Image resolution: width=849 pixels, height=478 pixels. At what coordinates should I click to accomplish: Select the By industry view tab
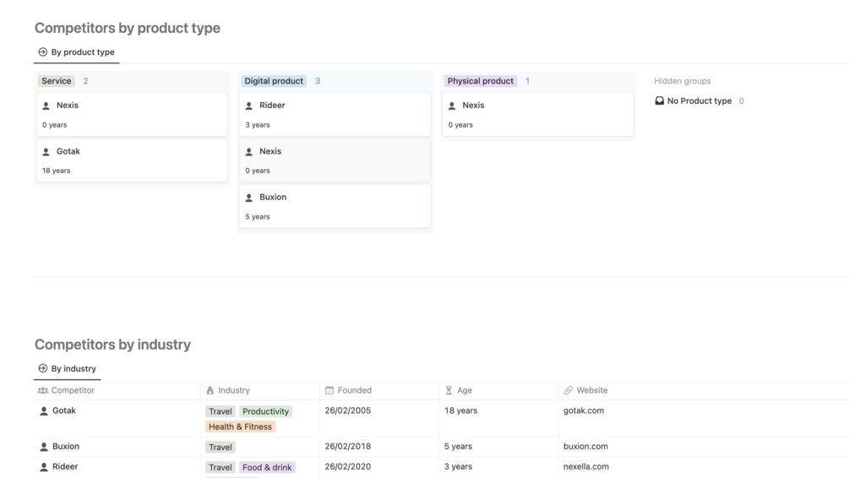[67, 369]
